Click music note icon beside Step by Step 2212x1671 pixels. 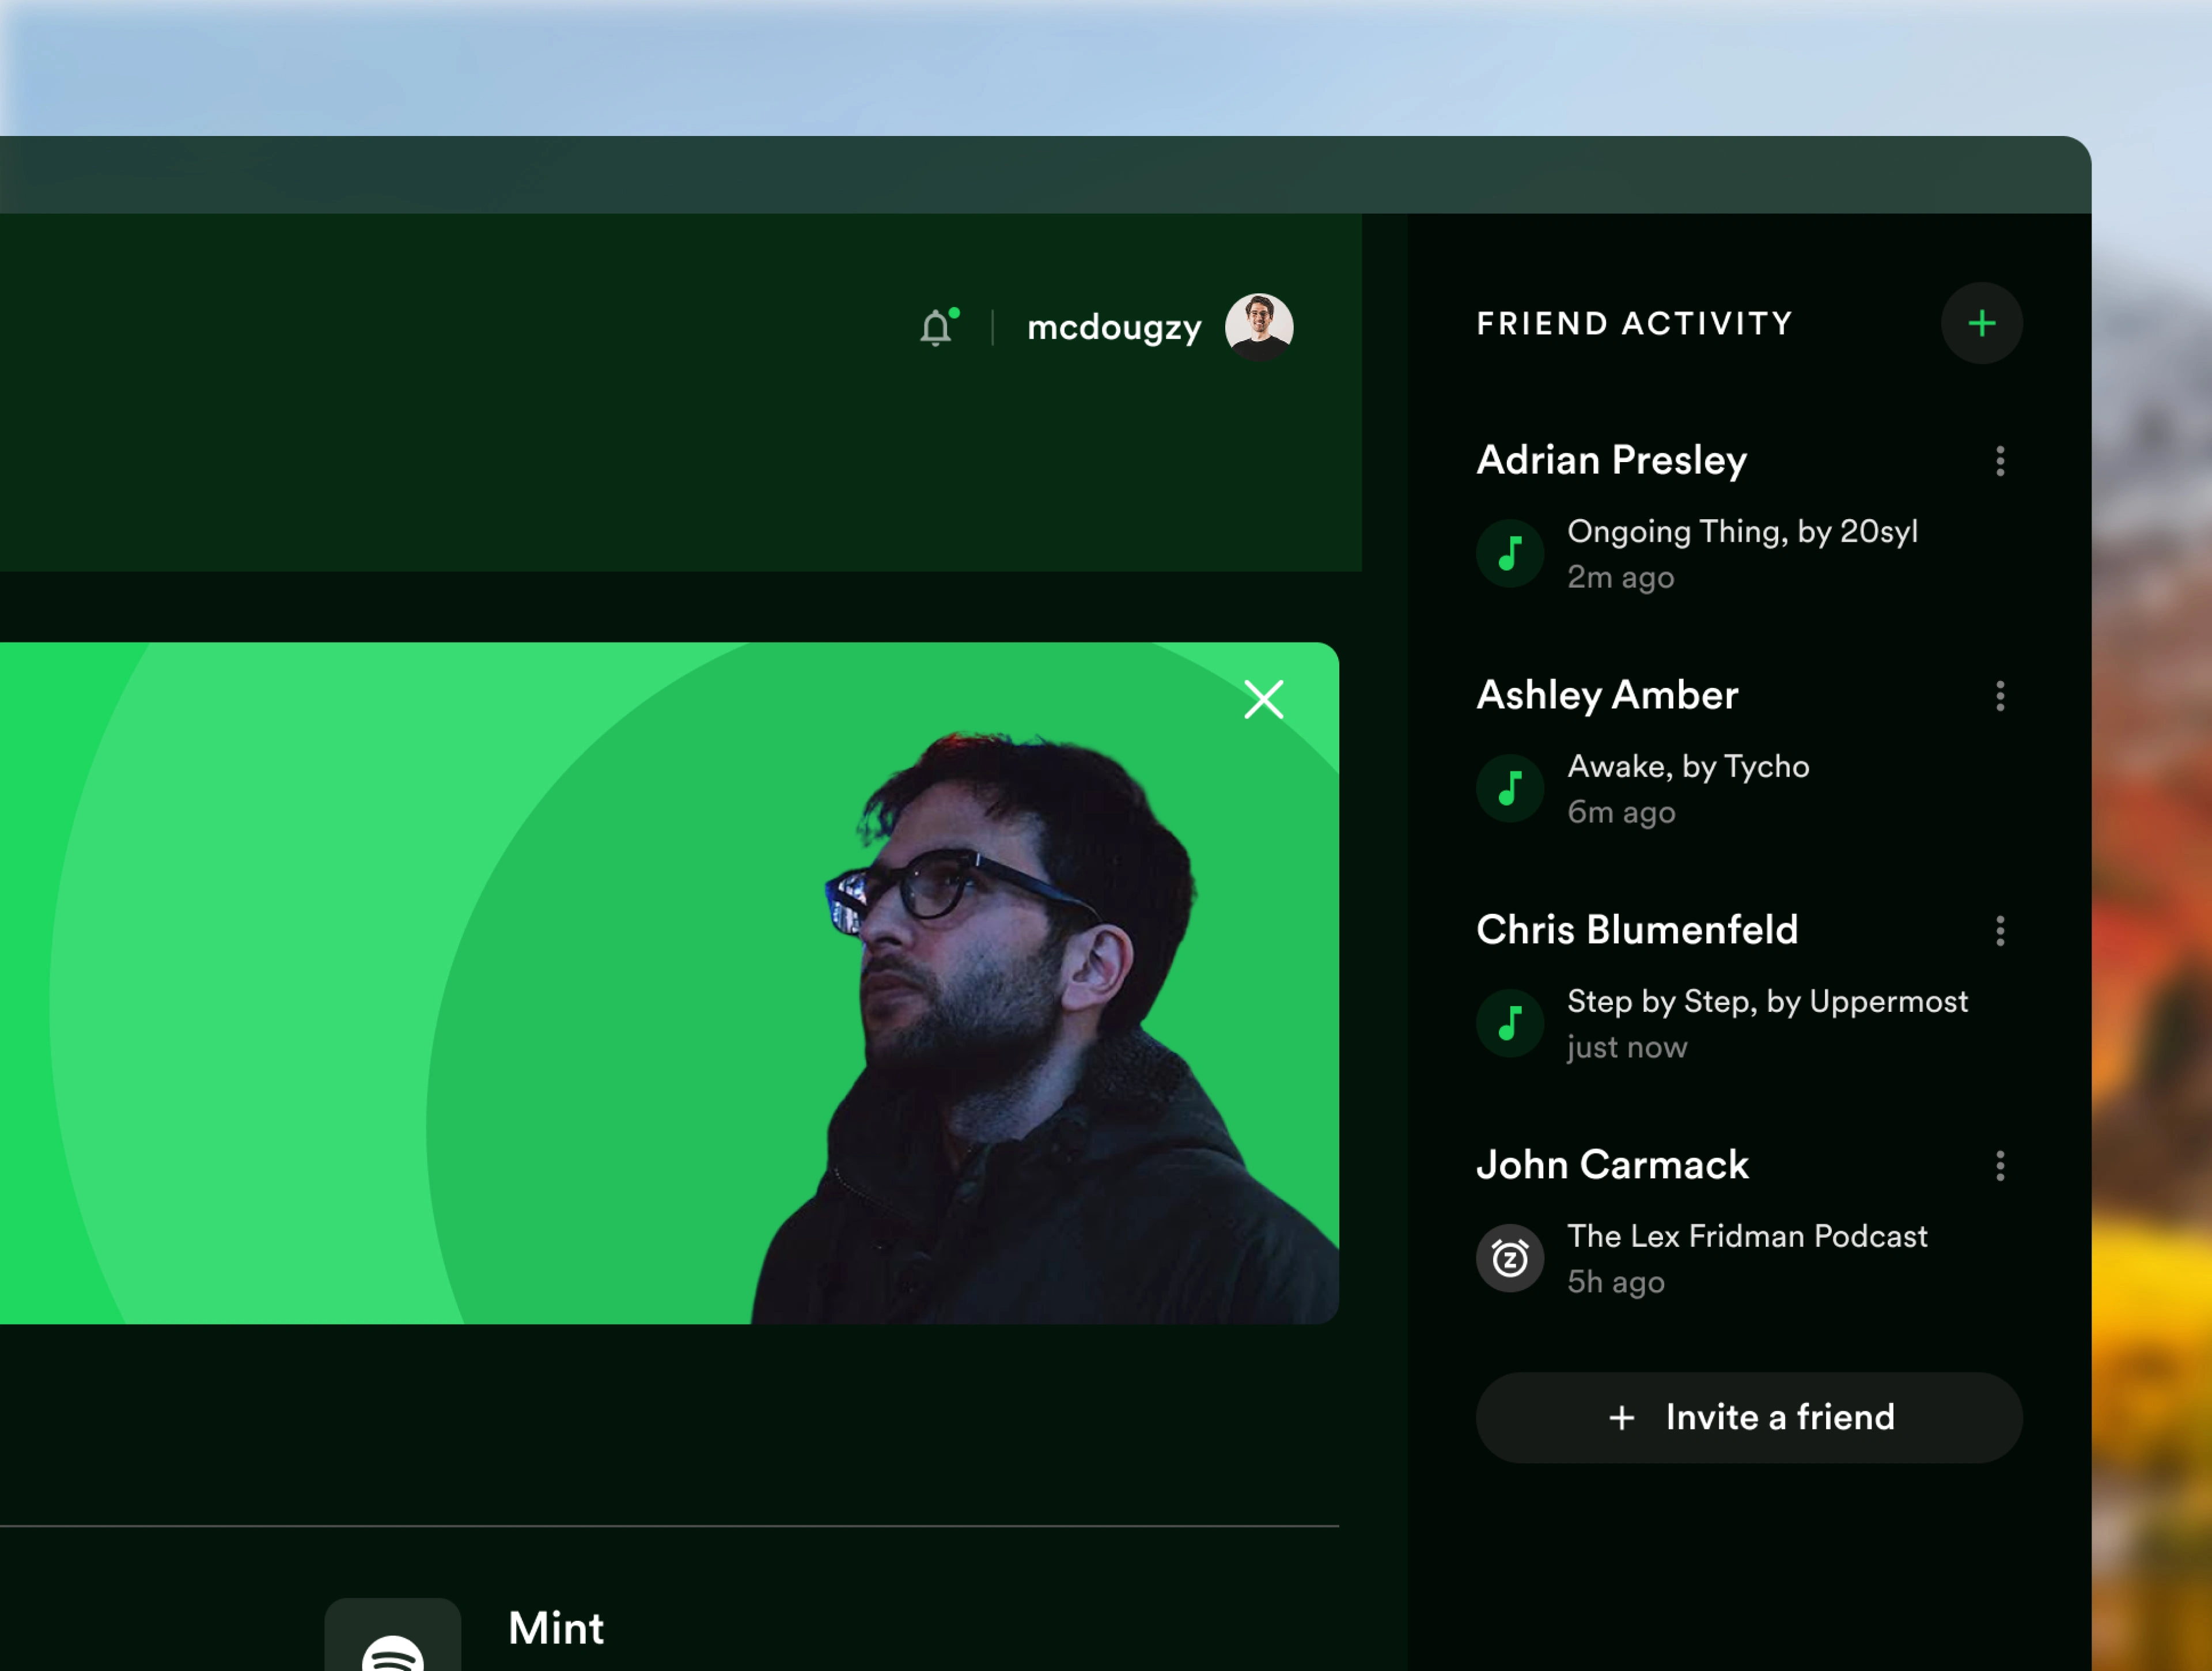[x=1510, y=1023]
